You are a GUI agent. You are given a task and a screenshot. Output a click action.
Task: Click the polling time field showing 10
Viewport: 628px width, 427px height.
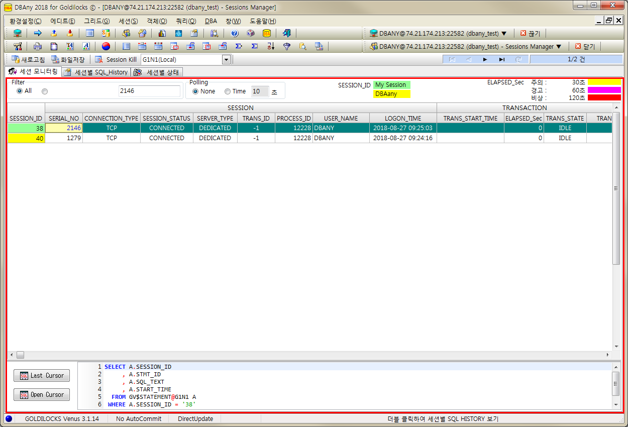[260, 91]
